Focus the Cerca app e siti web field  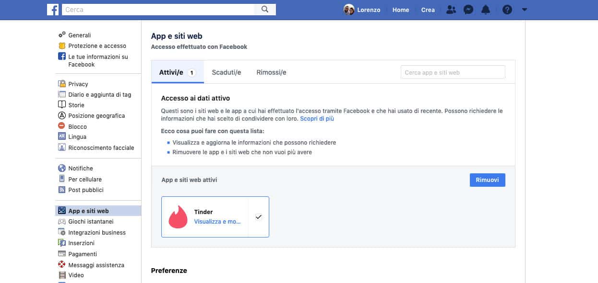click(x=453, y=72)
